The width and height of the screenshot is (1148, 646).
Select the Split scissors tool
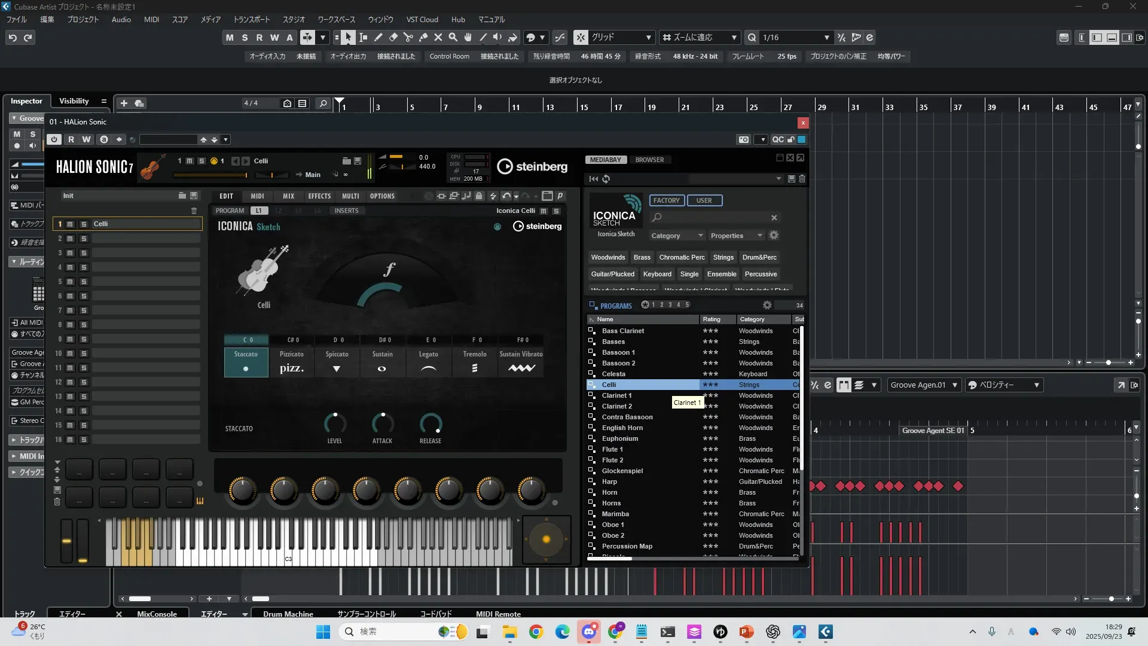pyautogui.click(x=408, y=38)
